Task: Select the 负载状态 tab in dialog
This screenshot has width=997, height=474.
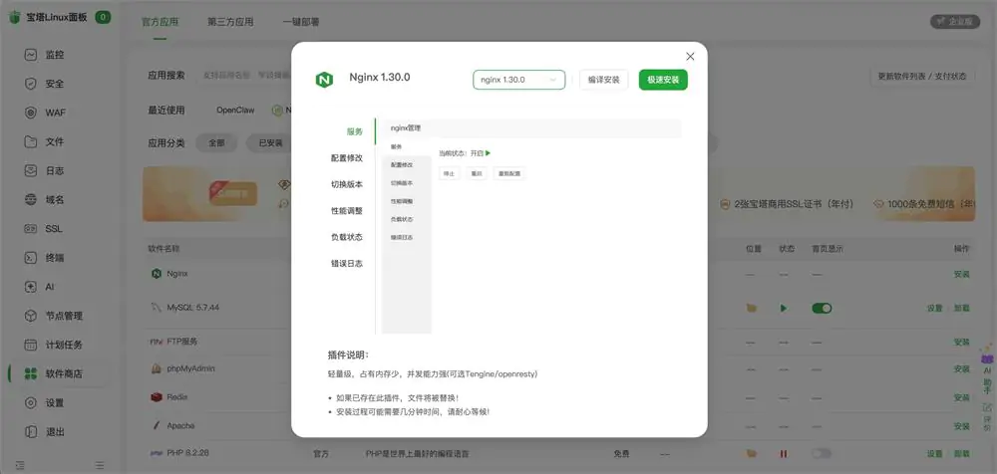Action: (347, 236)
